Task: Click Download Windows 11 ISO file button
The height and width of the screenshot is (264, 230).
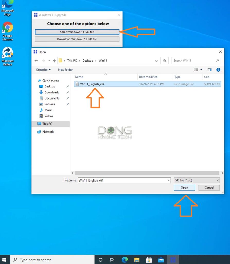Action: coord(77,39)
